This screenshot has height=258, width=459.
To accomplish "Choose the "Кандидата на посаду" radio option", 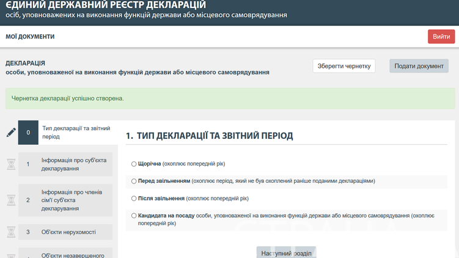I will [134, 215].
